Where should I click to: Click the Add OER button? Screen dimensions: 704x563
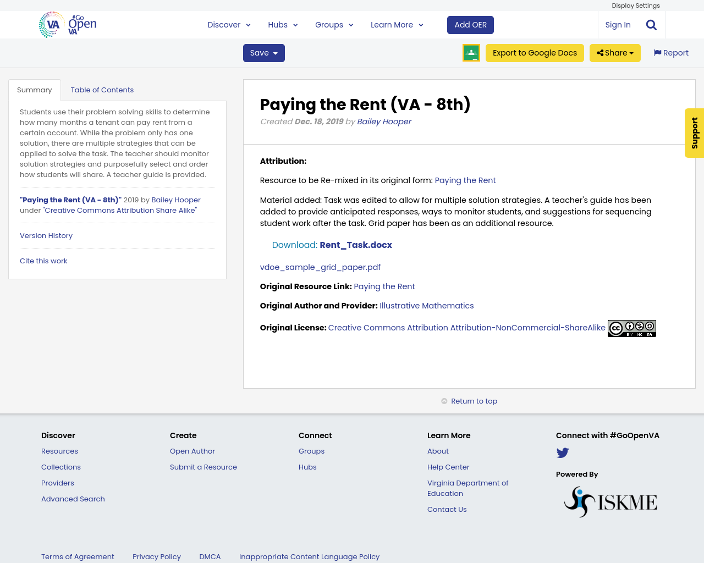click(470, 24)
